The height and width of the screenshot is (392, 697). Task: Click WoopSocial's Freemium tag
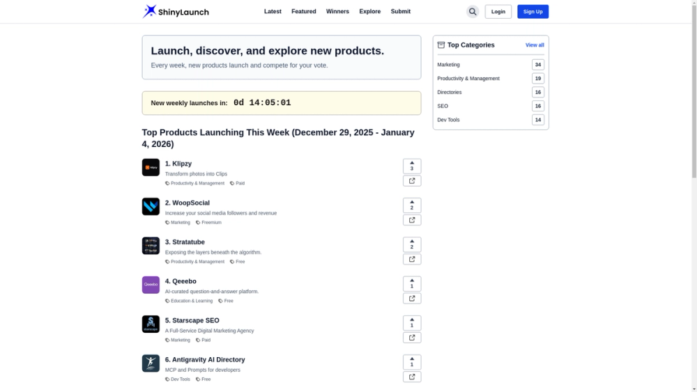(208, 222)
